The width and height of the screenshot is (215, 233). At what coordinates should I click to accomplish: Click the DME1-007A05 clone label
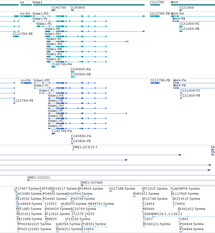click(x=92, y=182)
